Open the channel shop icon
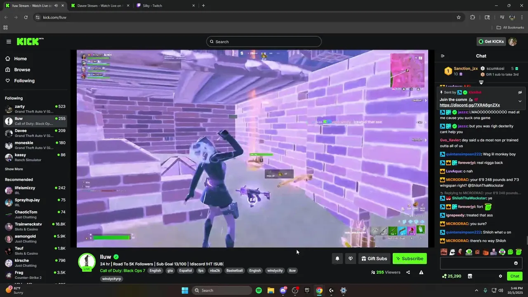The height and width of the screenshot is (297, 528). coord(470,276)
